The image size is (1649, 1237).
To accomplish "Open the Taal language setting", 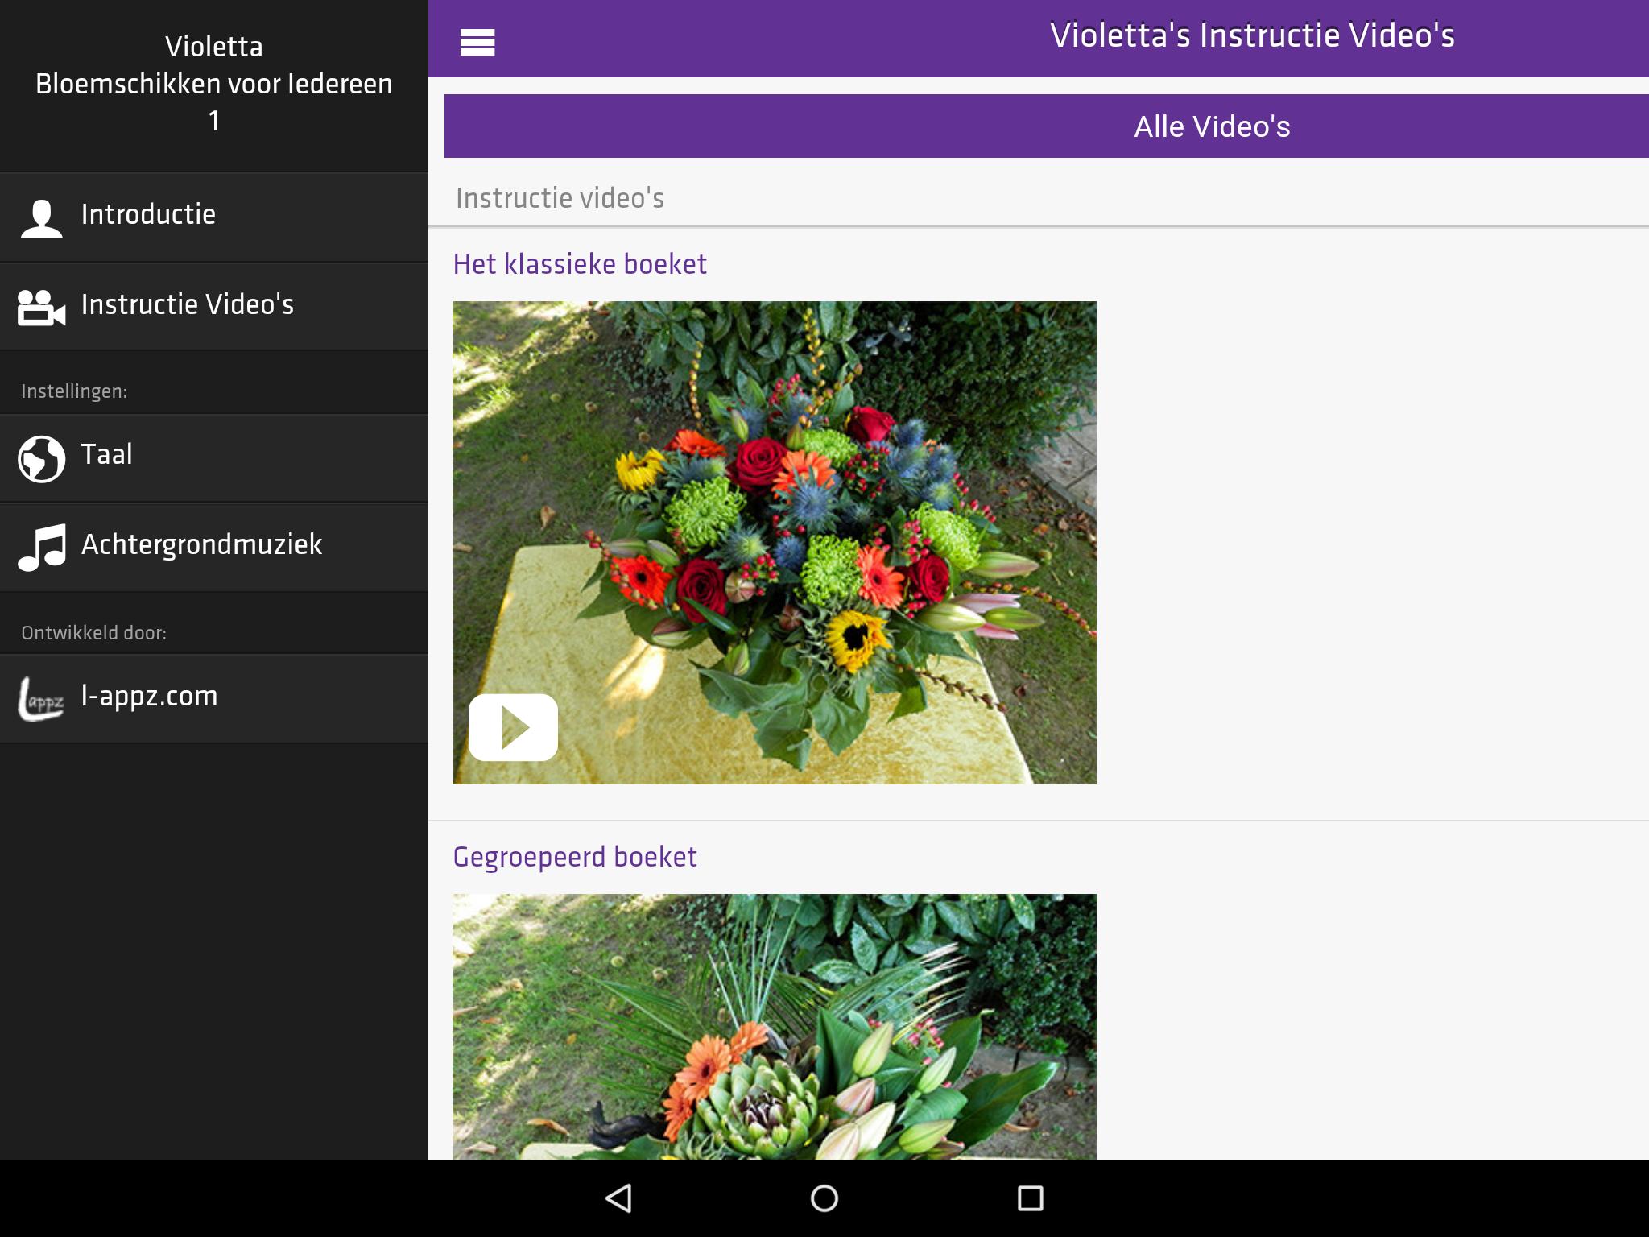I will [214, 458].
